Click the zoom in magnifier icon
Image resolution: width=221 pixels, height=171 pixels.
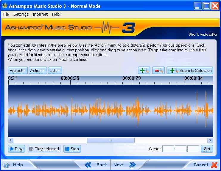144,70
